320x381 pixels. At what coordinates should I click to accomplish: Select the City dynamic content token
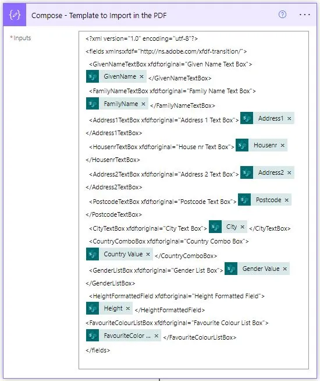(228, 227)
